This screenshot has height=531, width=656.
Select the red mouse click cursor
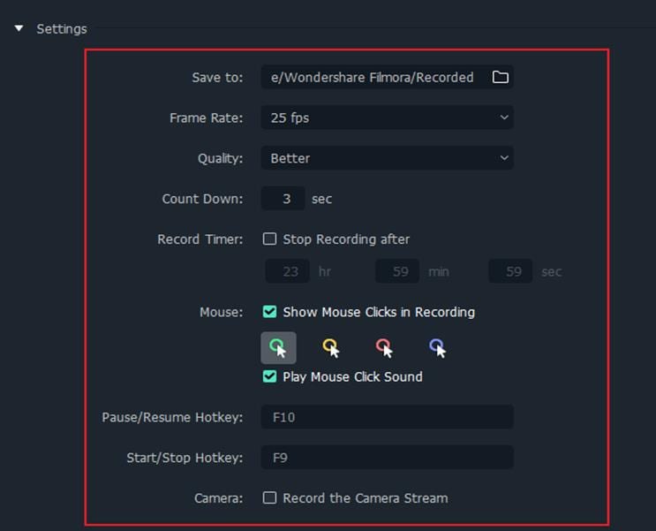[384, 348]
